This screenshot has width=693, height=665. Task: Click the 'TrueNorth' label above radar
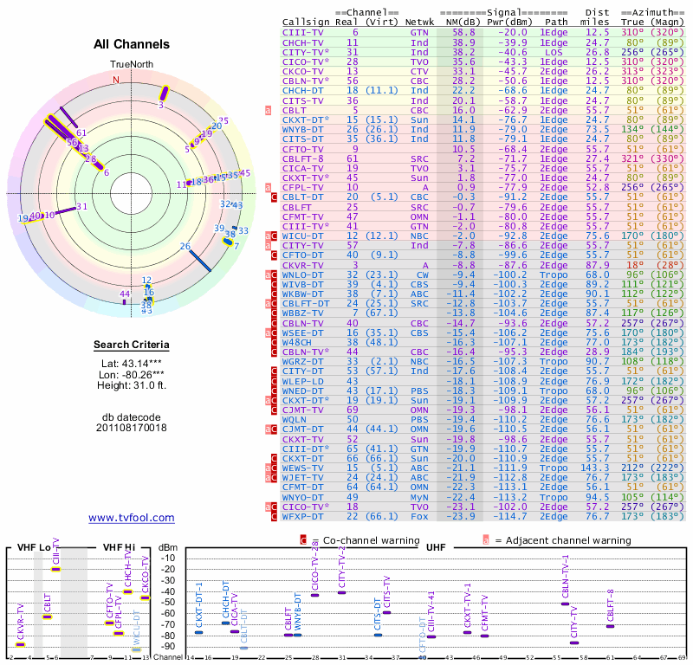pos(132,65)
